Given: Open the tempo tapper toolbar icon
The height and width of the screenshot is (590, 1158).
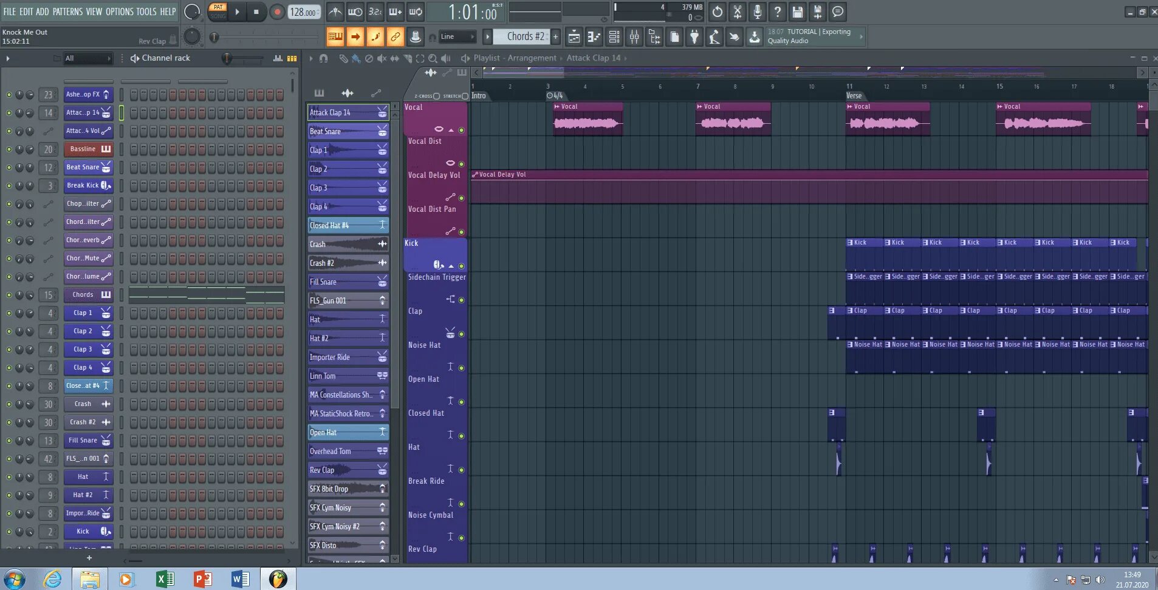Looking at the screenshot, I should tap(714, 37).
